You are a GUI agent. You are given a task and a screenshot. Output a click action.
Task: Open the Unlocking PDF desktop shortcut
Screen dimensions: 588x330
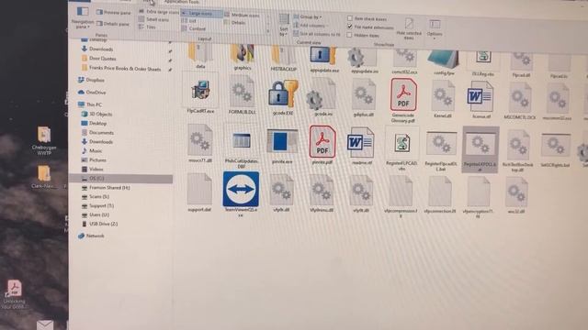15,294
